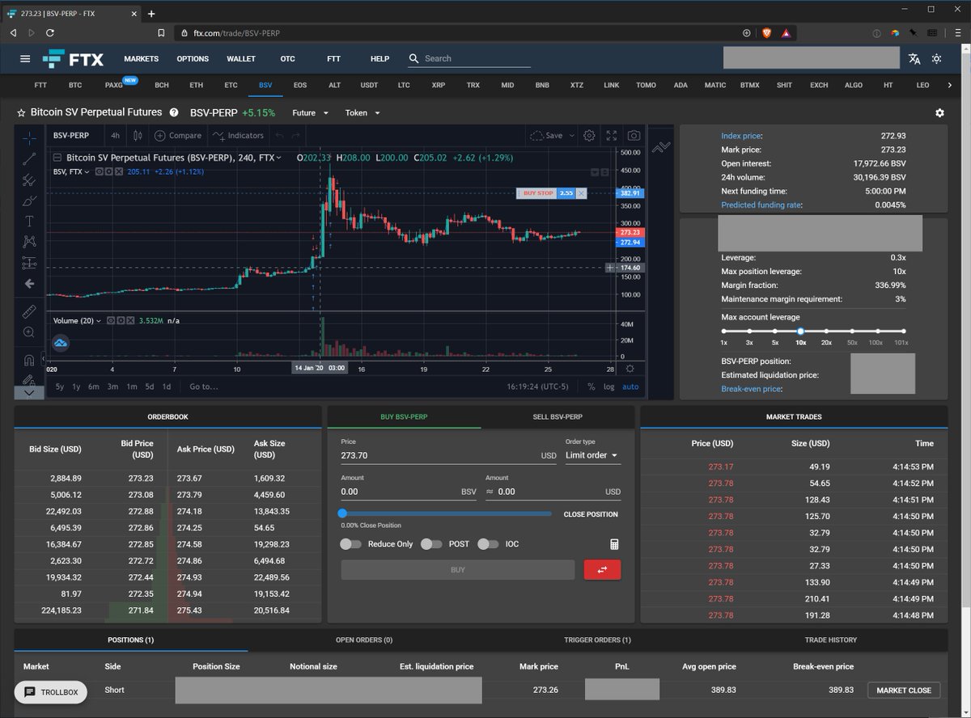Viewport: 971px width, 718px height.
Task: Hide the Volume indicator with eye icon
Action: [110, 321]
